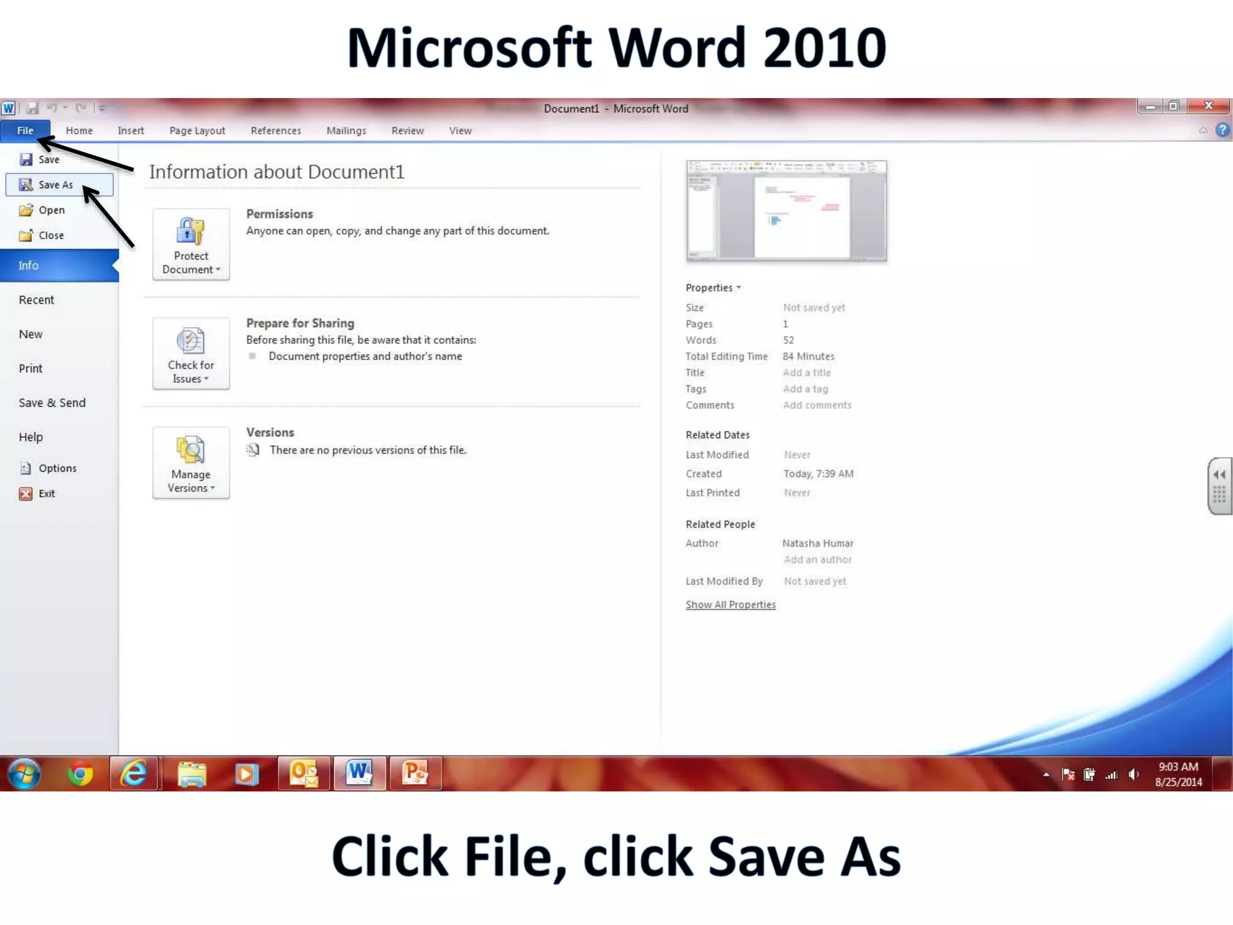The image size is (1233, 925).
Task: Open the Customize Quick Access Toolbar dropdown
Action: click(x=102, y=108)
